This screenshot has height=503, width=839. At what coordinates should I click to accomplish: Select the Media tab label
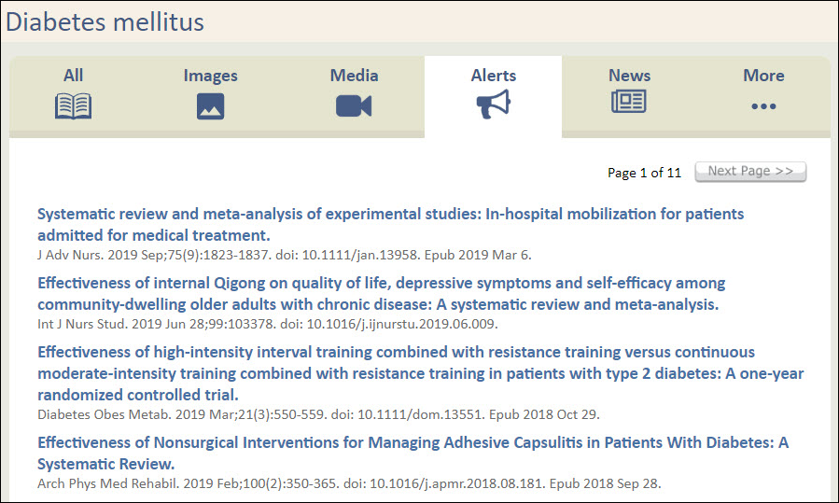[354, 76]
